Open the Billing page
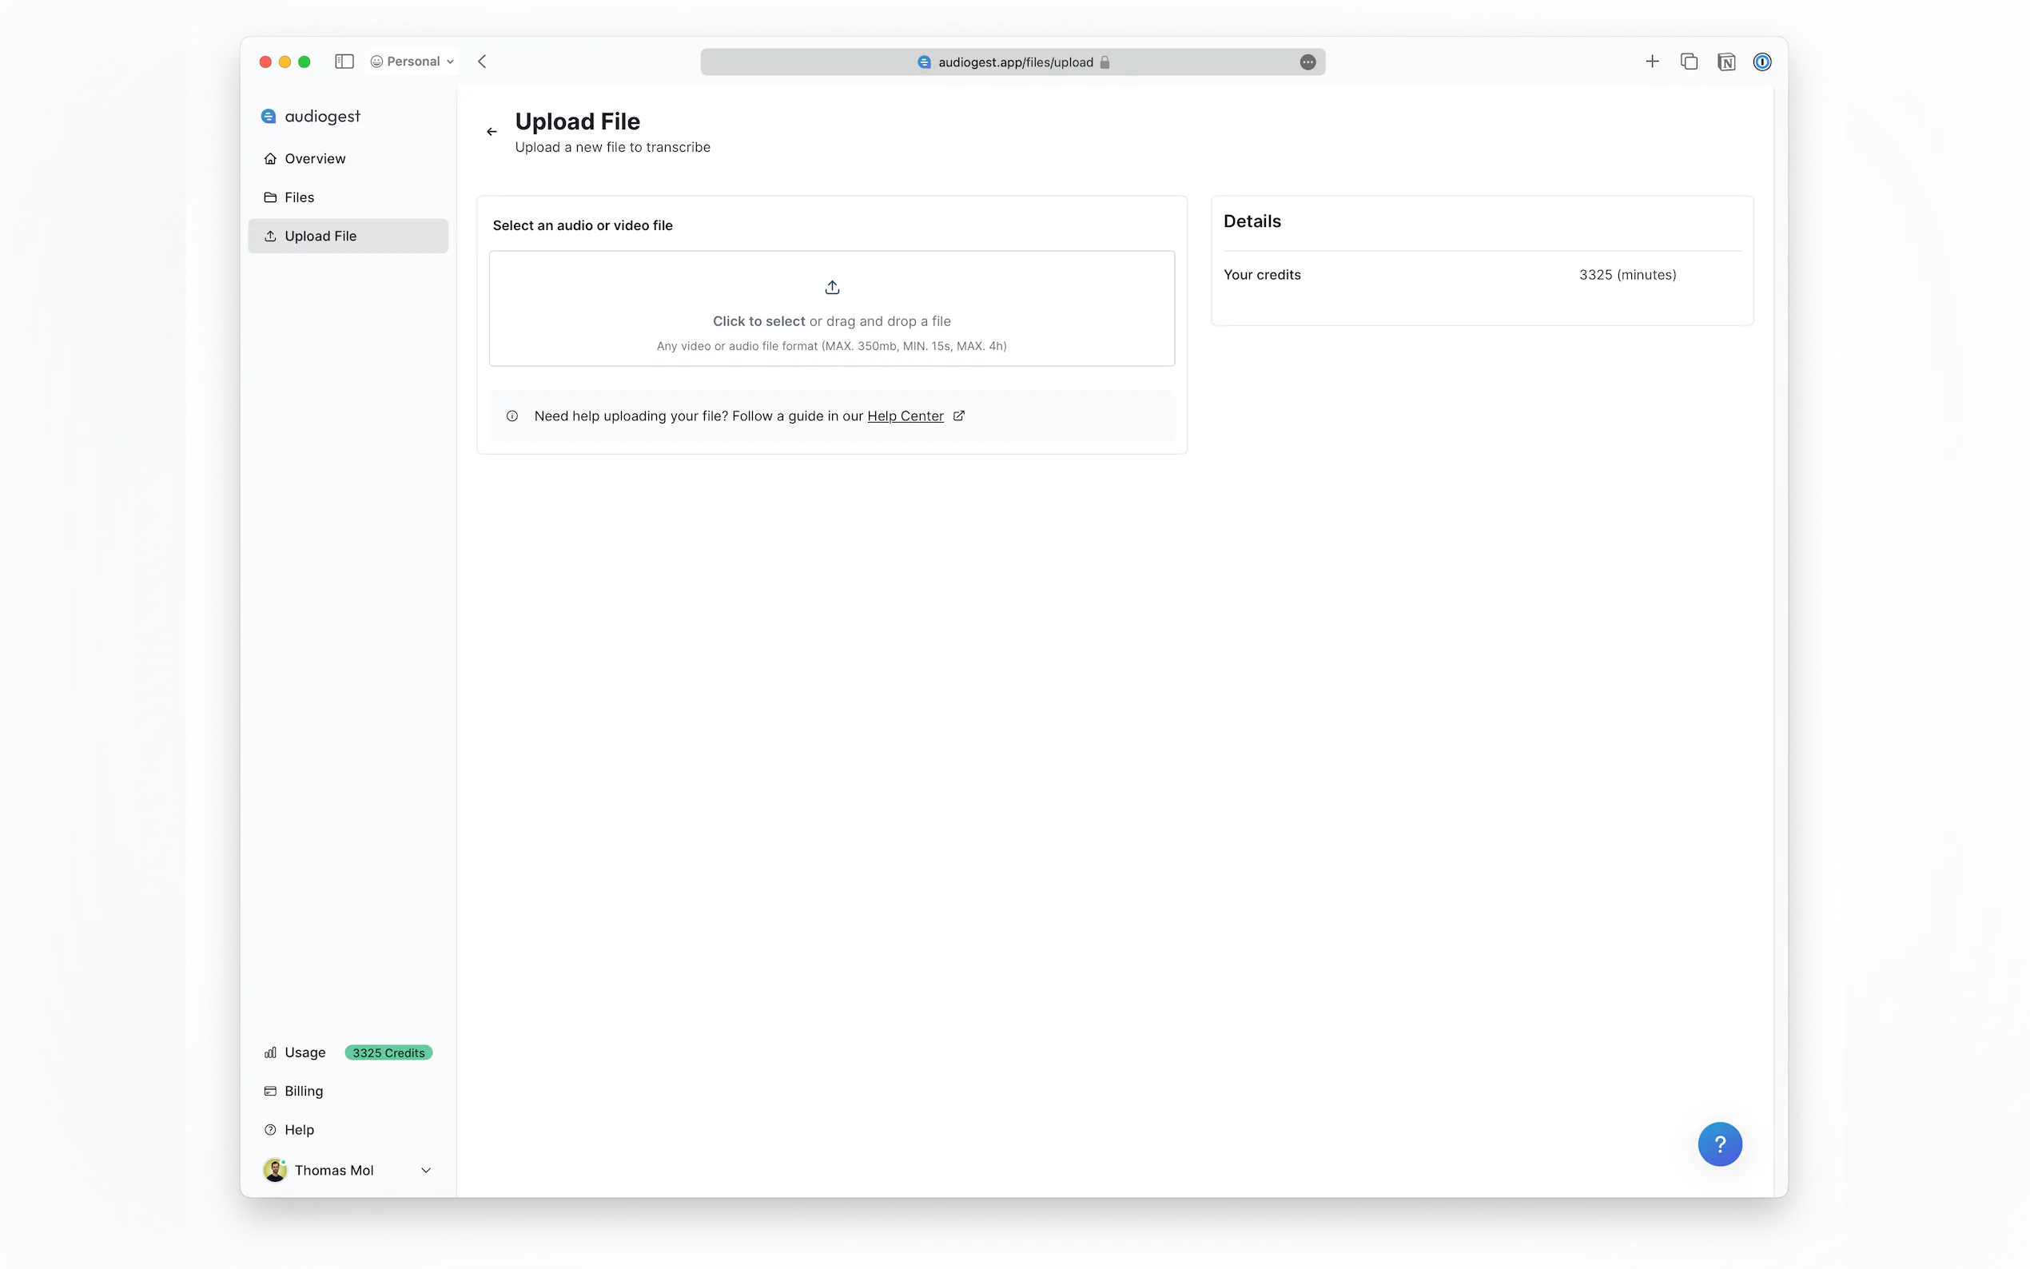 click(x=303, y=1091)
